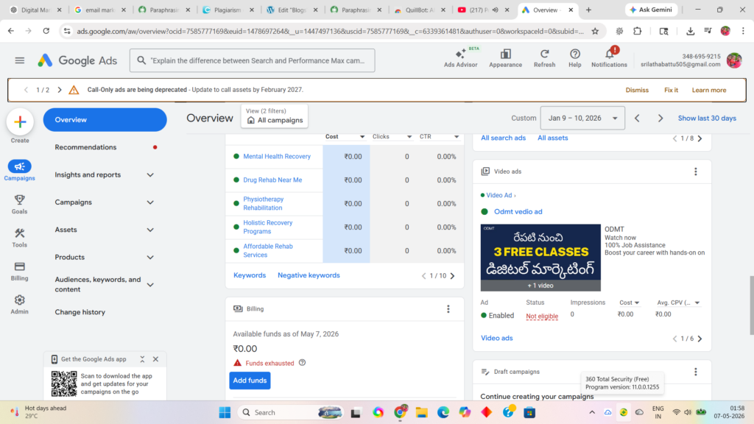Open the Tools sidebar section
This screenshot has height=424, width=754.
click(x=19, y=238)
